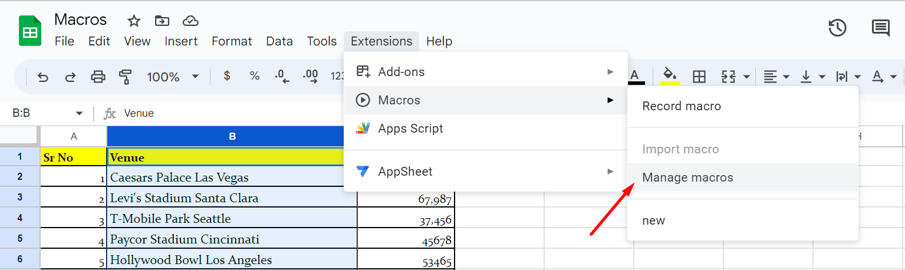This screenshot has height=270, width=905.
Task: Open the comments panel icon
Action: point(881,28)
